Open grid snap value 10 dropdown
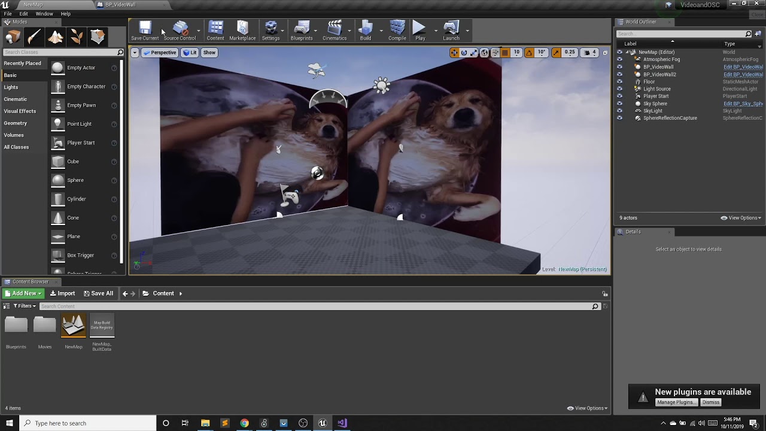 click(x=516, y=53)
